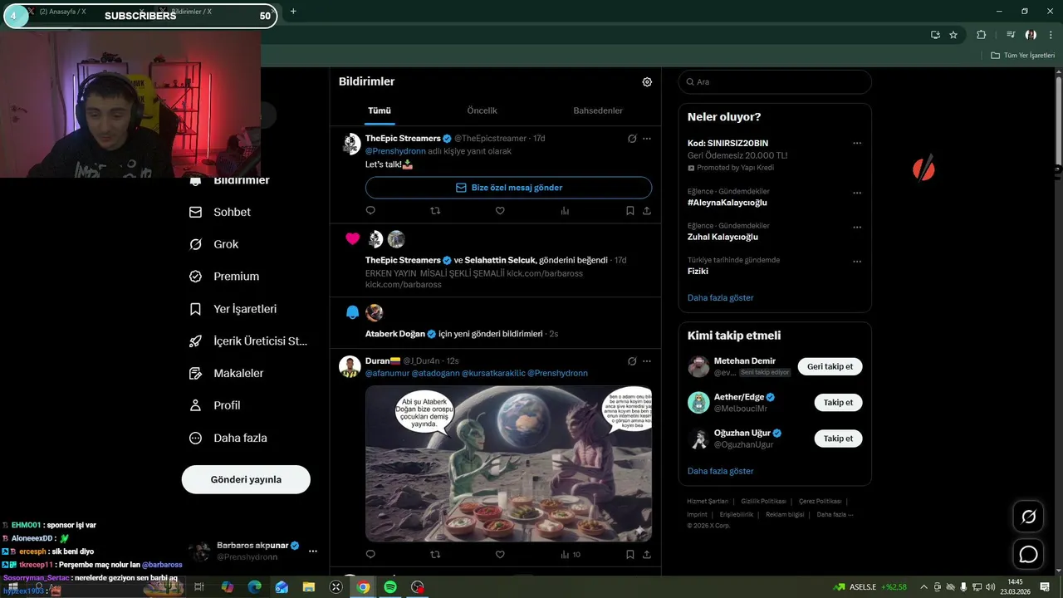Bookmark this page with star icon
The width and height of the screenshot is (1063, 598).
(x=953, y=35)
